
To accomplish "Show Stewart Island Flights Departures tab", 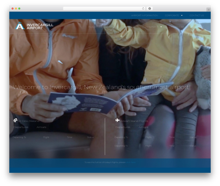I will pyautogui.click(x=123, y=127).
